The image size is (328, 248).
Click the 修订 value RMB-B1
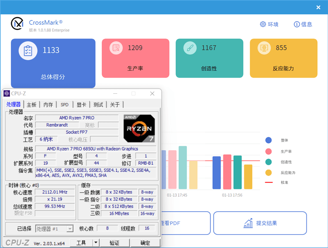(146, 163)
